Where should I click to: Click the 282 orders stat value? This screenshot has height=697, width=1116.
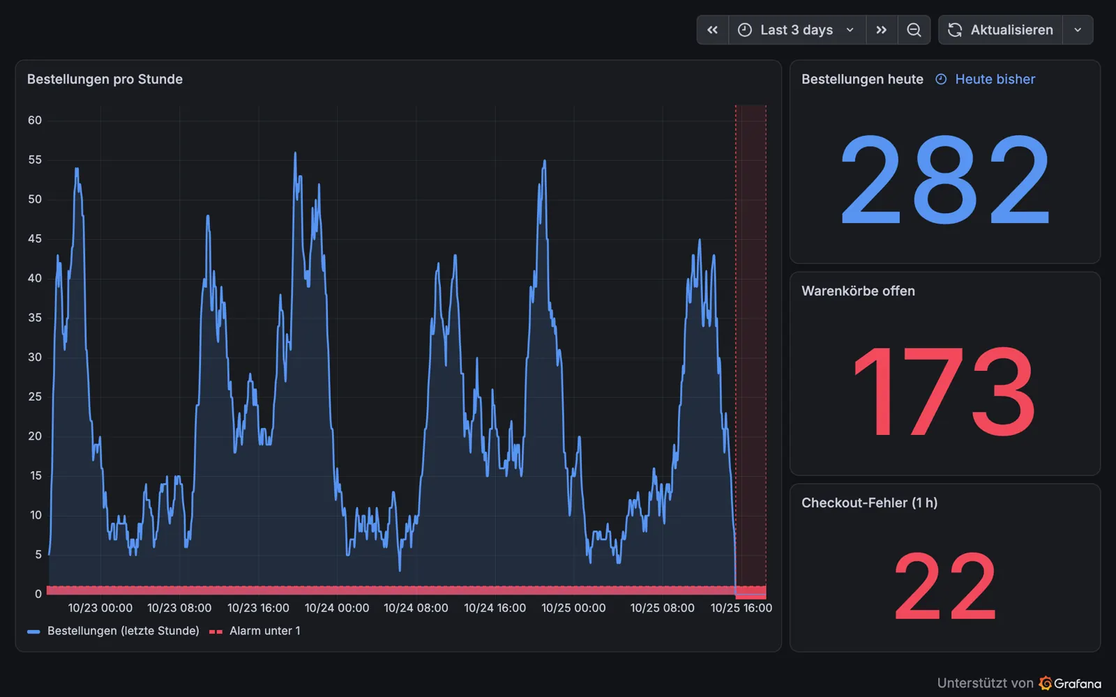click(944, 180)
